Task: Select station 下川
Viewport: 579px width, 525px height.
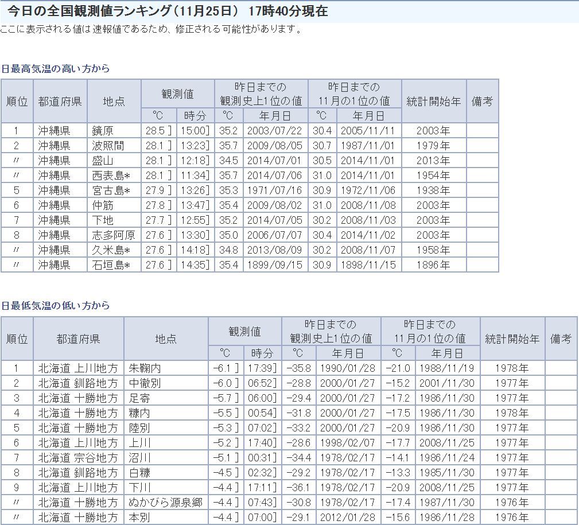Action: tap(139, 488)
